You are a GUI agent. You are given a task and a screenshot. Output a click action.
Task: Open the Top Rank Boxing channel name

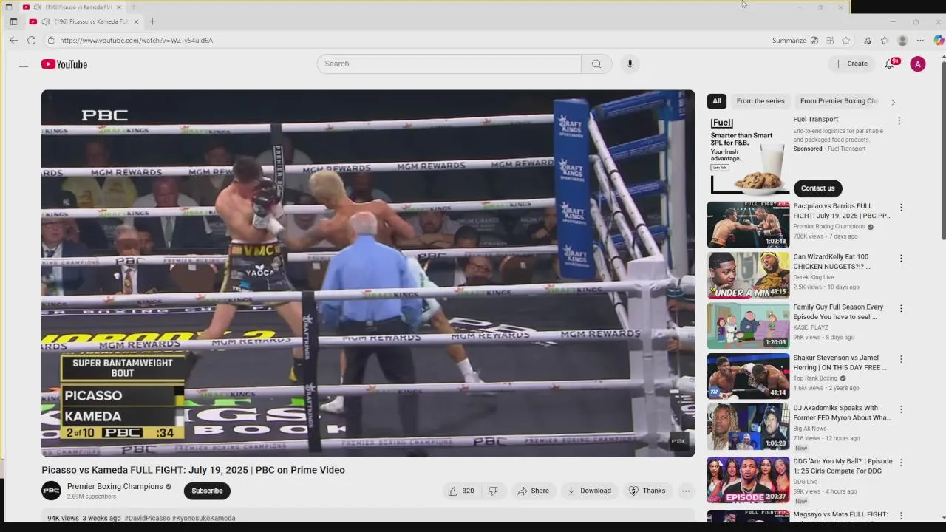point(815,378)
